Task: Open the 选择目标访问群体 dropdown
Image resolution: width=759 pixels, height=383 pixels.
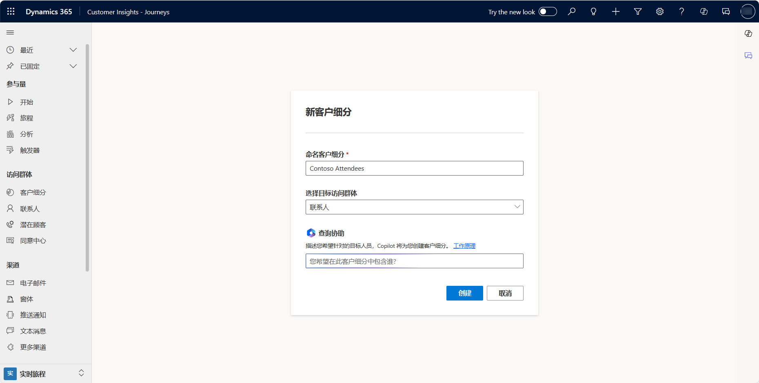Action: 414,207
